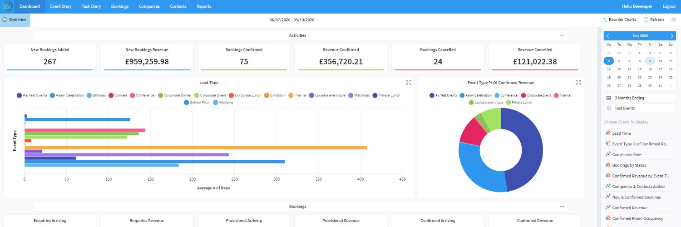
Task: Go to previous month in calendar
Action: coord(608,35)
